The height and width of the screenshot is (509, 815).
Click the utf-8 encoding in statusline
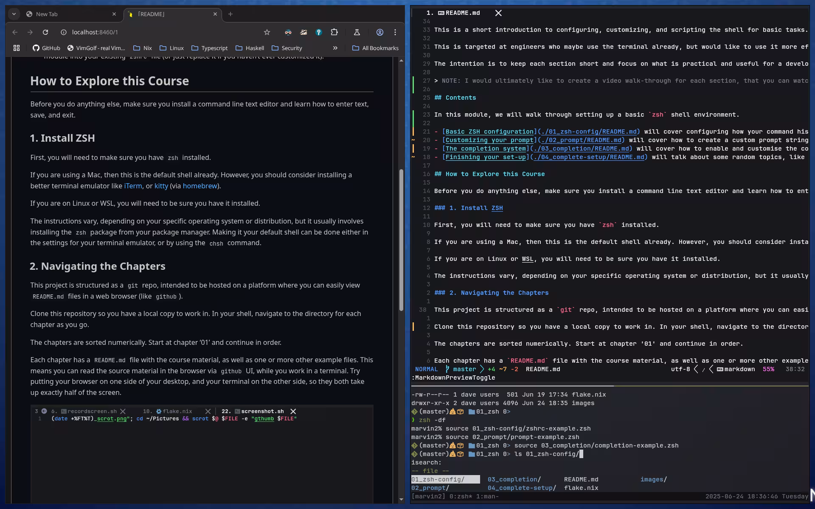click(680, 369)
